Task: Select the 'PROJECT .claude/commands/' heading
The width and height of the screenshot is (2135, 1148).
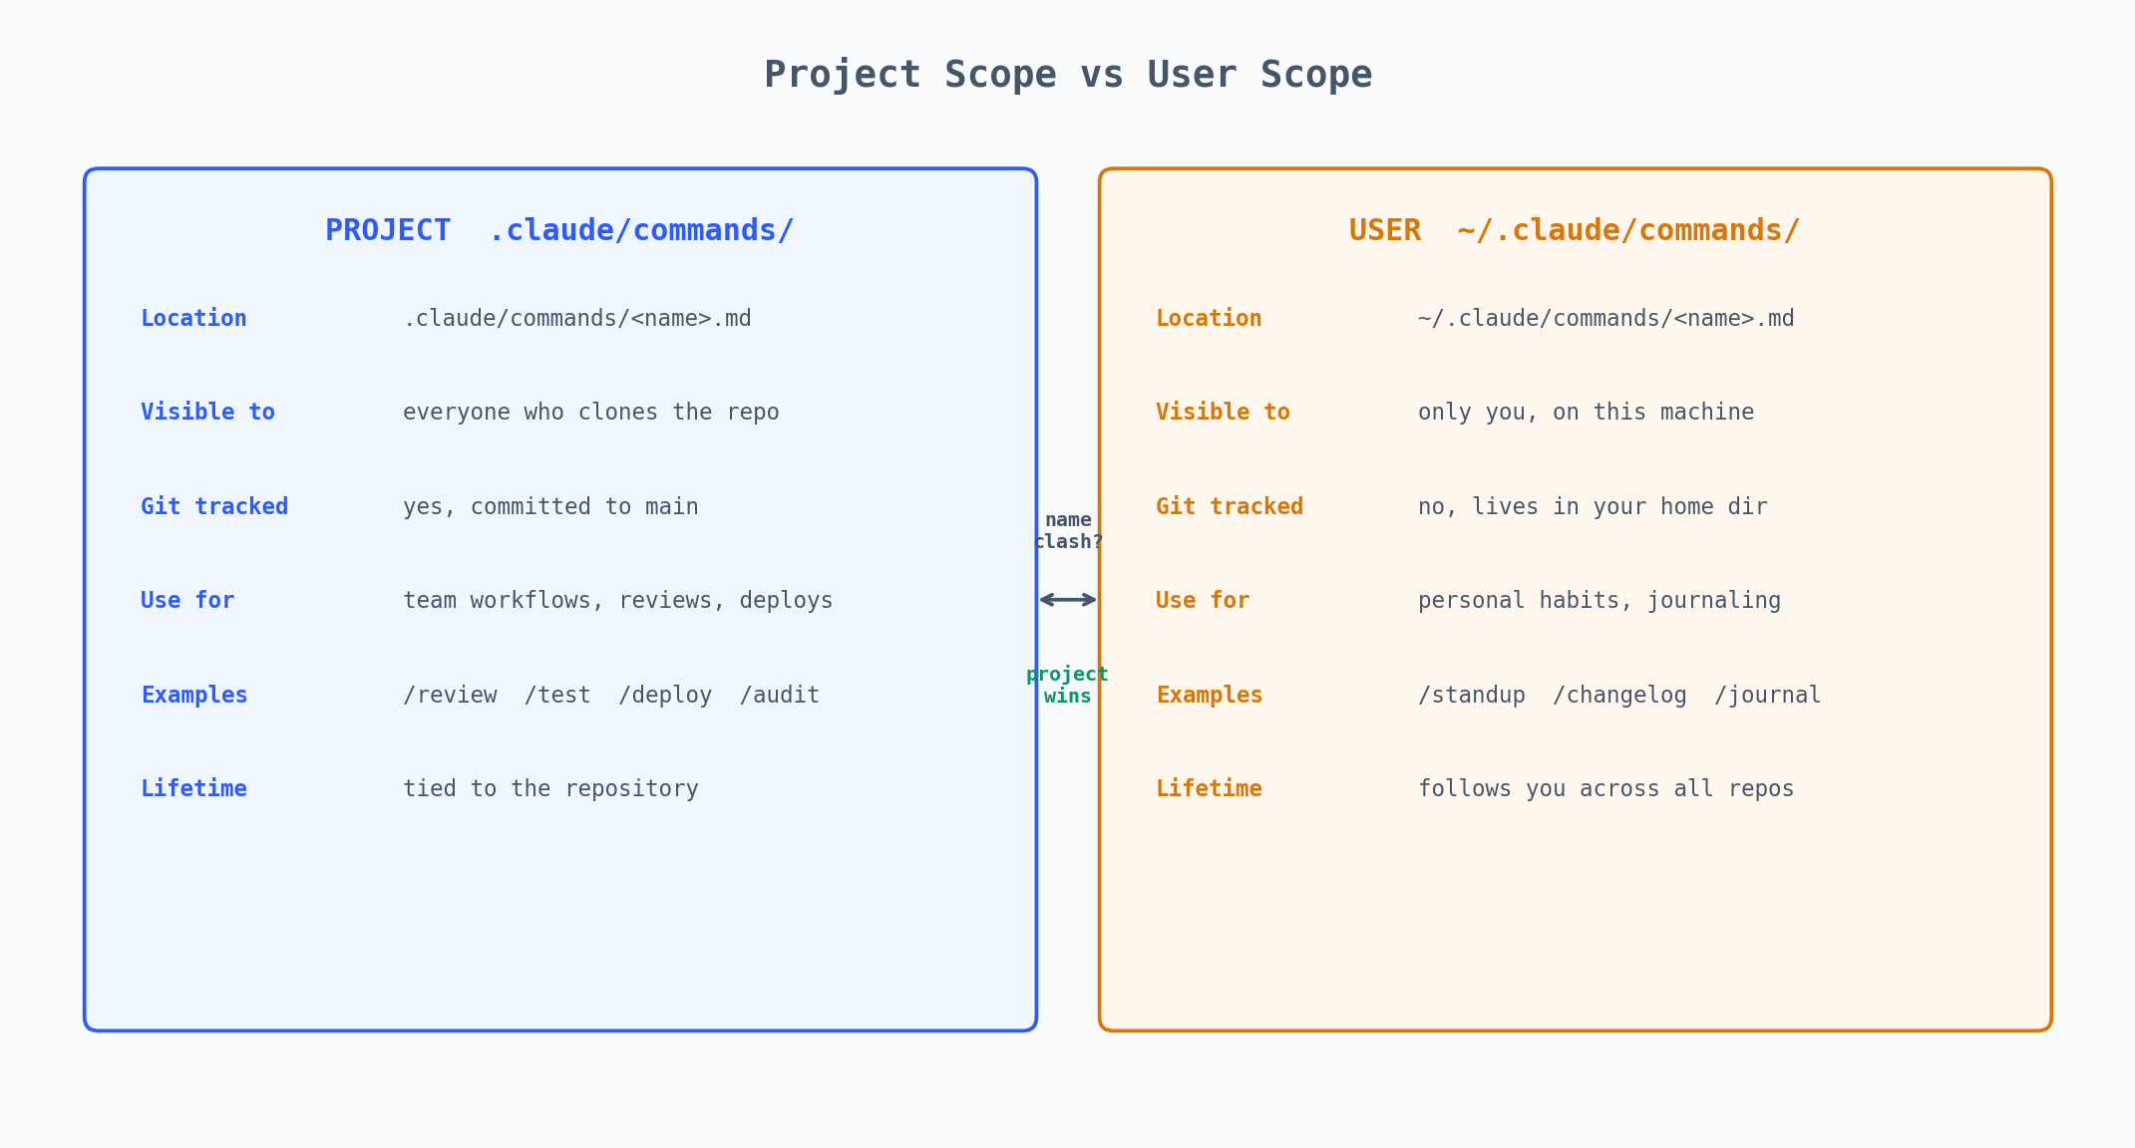Action: [559, 230]
